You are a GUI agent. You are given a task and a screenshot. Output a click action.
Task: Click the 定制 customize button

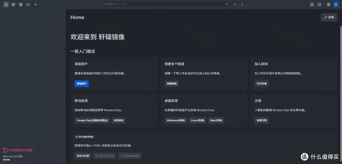[x=329, y=17]
